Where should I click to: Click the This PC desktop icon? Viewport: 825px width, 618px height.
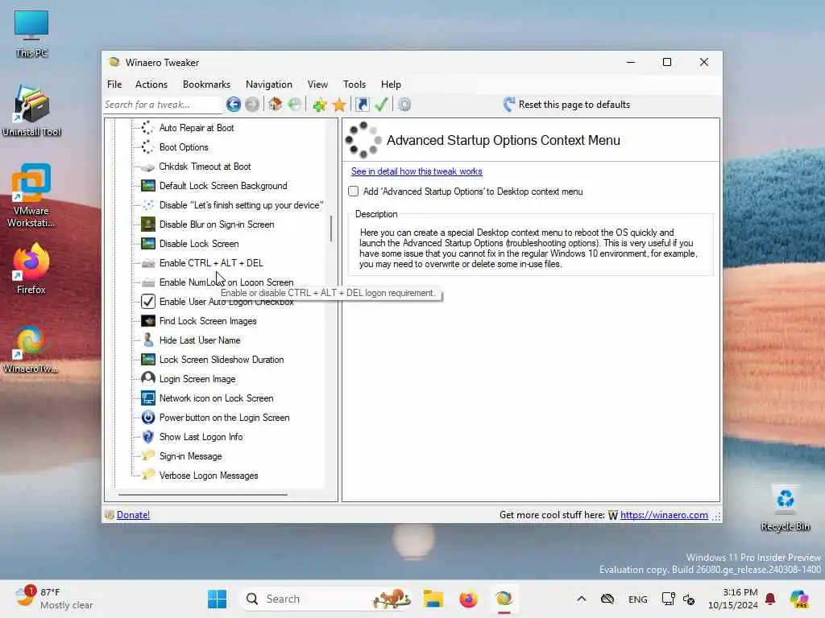click(31, 33)
